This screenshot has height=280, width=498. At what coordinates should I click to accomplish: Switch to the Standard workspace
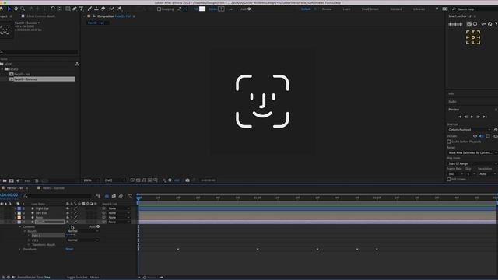click(396, 9)
